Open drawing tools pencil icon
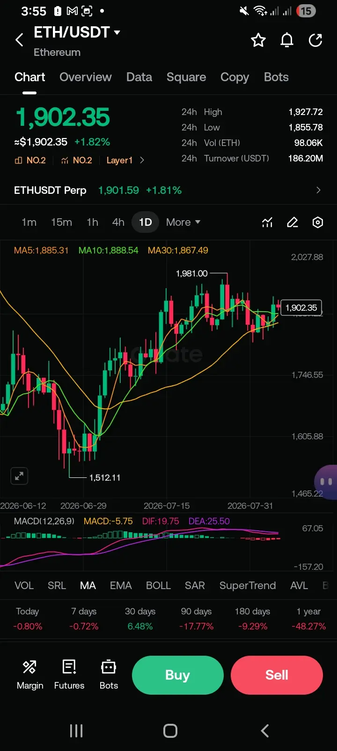This screenshot has width=337, height=751. tap(293, 222)
